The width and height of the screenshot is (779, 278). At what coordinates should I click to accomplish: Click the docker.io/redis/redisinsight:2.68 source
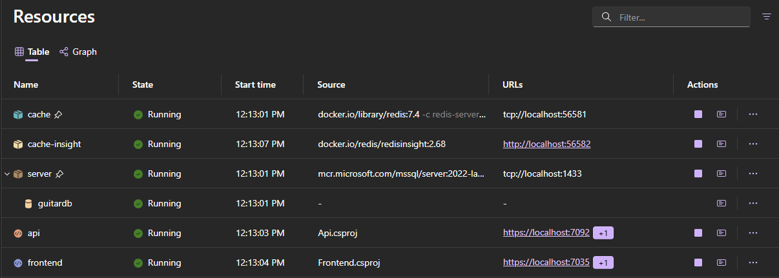382,144
